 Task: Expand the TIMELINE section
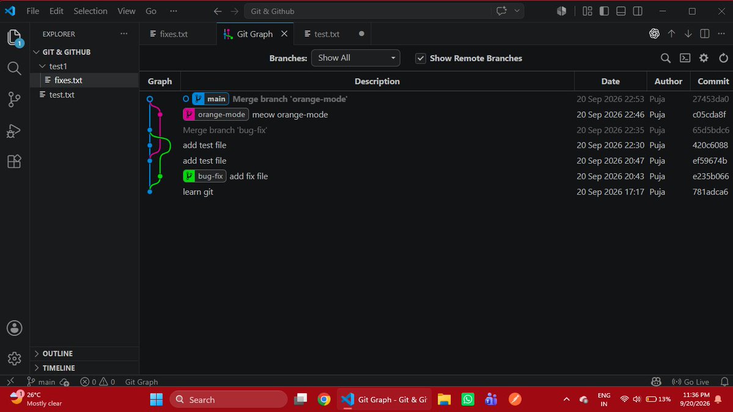(x=84, y=368)
